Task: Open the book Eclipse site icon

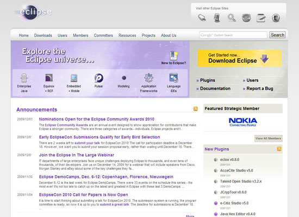Action: click(276, 18)
